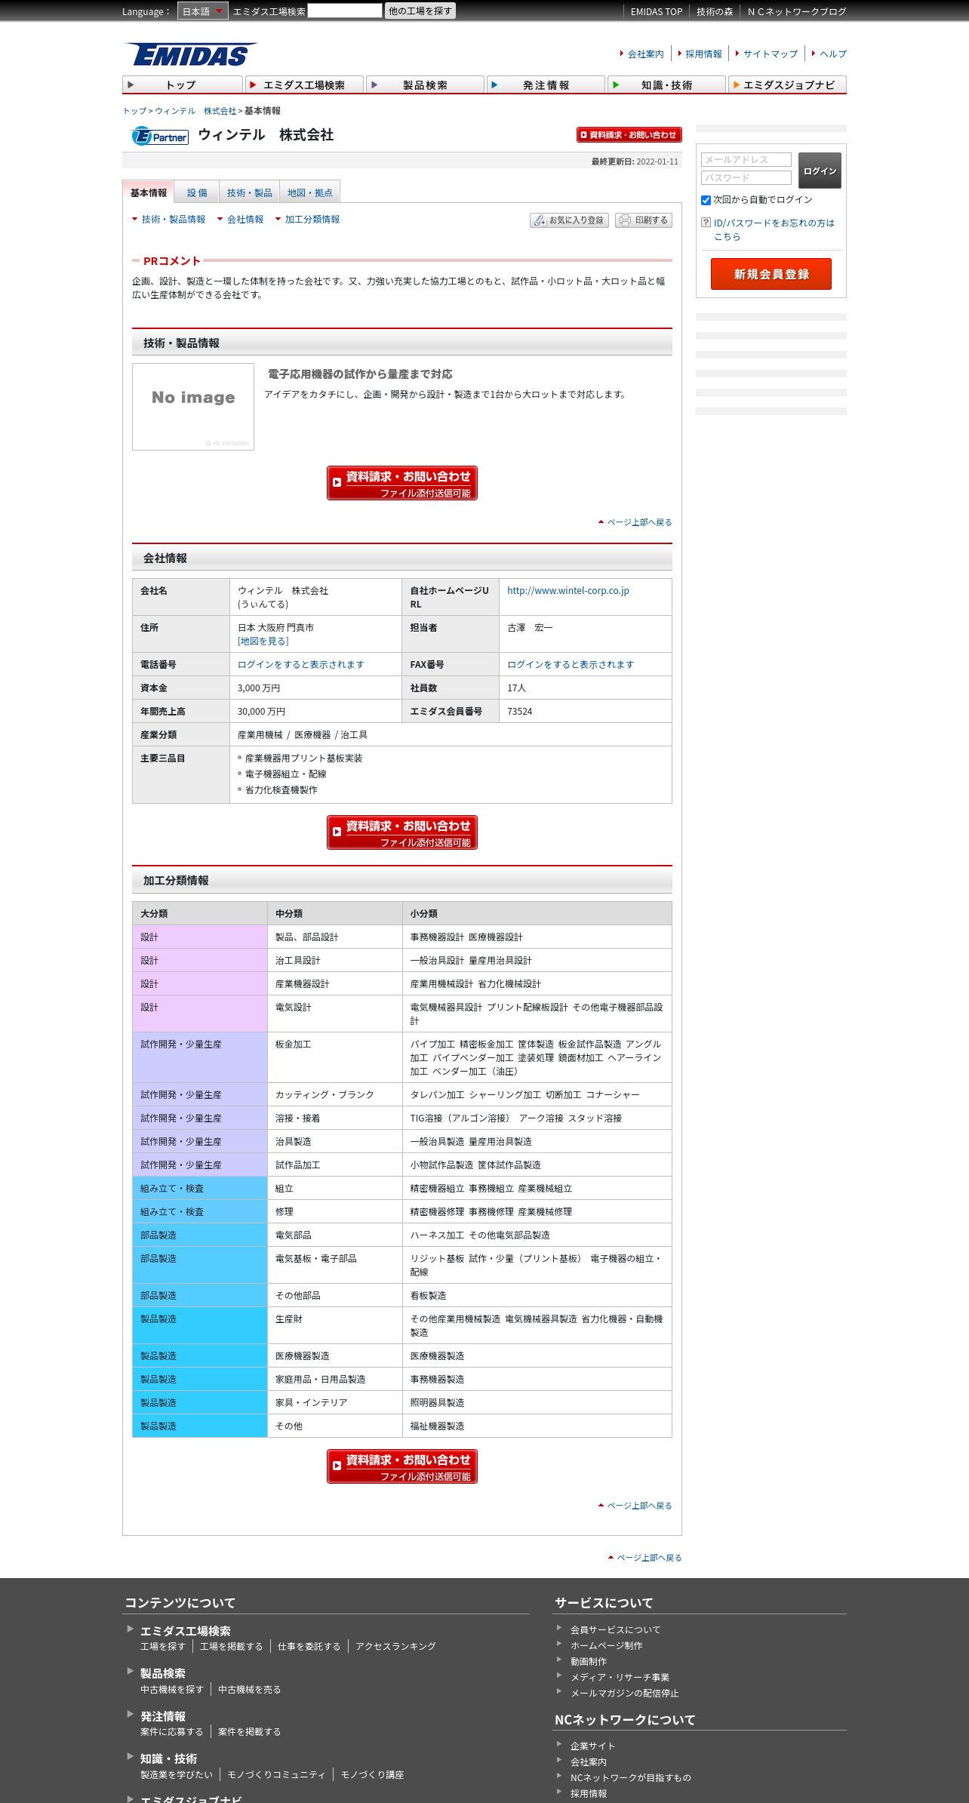Toggle 次回から自動でログイン checkbox
The height and width of the screenshot is (1803, 969).
coord(706,200)
